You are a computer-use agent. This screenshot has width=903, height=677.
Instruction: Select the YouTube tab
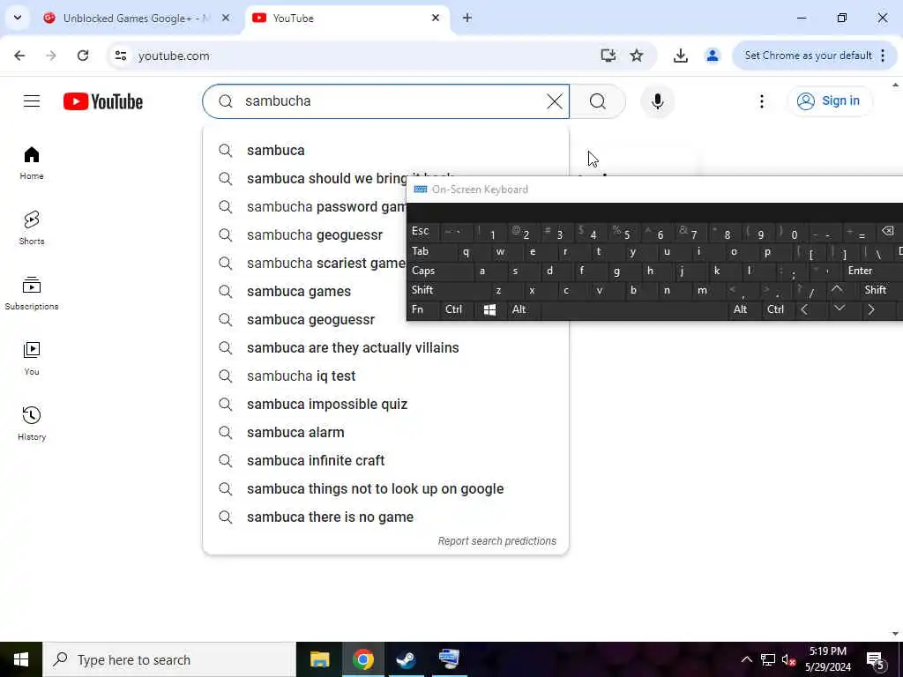pos(340,19)
